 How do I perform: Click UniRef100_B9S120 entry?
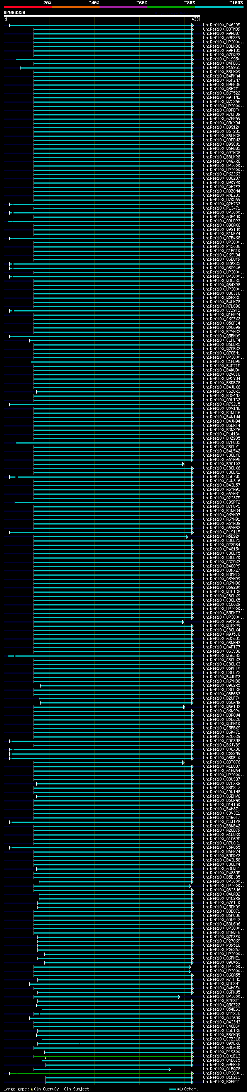pos(222,127)
